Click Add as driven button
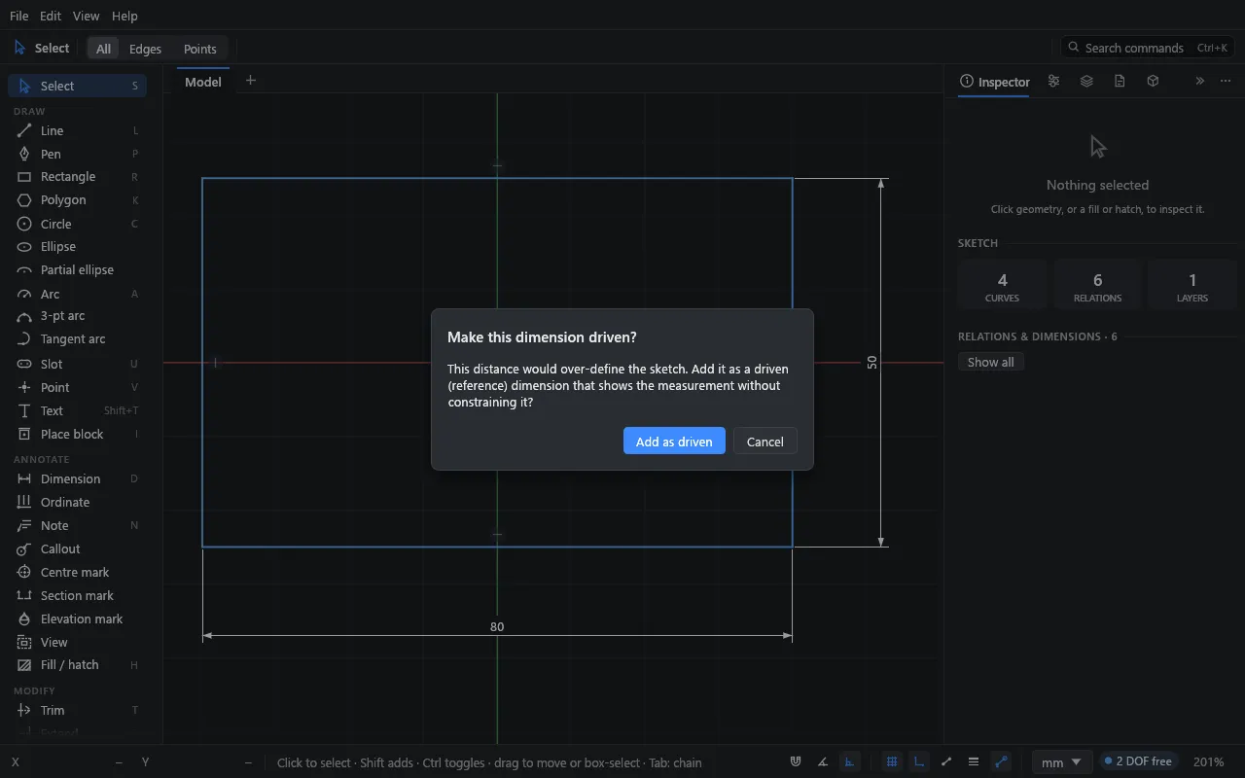 click(674, 441)
